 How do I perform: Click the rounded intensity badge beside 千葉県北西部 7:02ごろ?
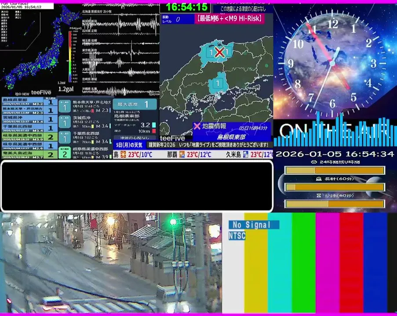[x=65, y=137]
